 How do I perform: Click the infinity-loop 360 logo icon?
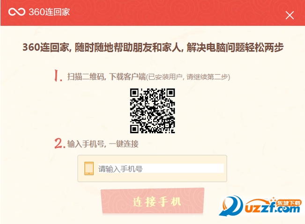17,12
